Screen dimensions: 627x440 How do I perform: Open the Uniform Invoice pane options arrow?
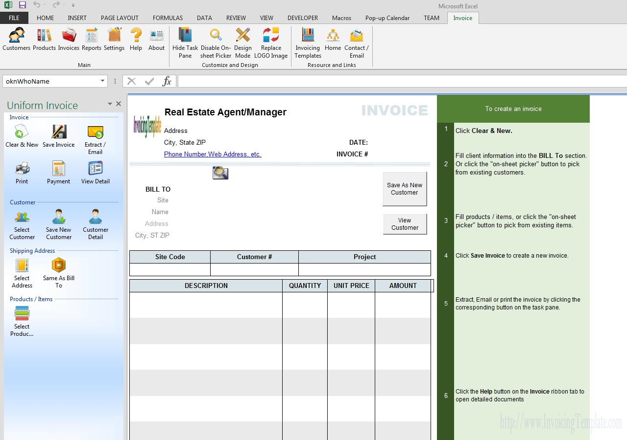click(x=110, y=104)
